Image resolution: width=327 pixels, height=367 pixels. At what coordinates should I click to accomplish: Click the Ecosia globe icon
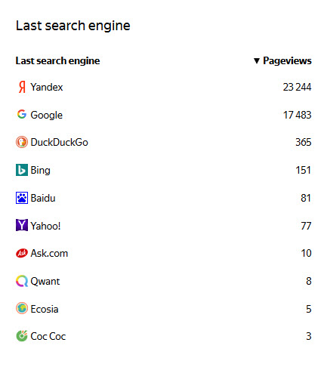[22, 308]
